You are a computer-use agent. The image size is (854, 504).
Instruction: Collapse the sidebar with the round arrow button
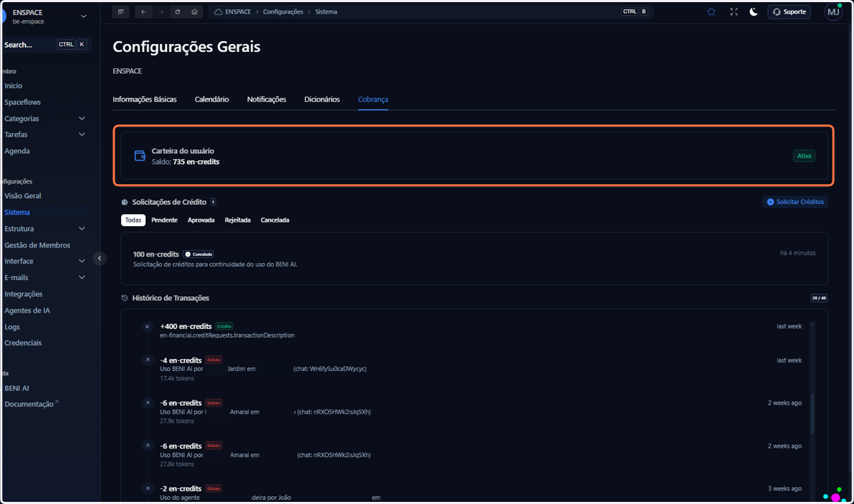(x=100, y=259)
